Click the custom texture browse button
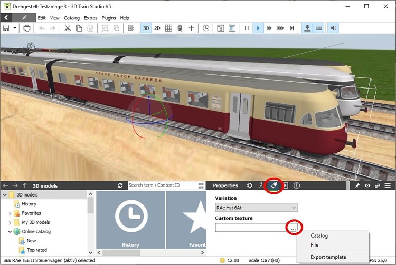Image resolution: width=396 pixels, height=265 pixels. pyautogui.click(x=293, y=228)
